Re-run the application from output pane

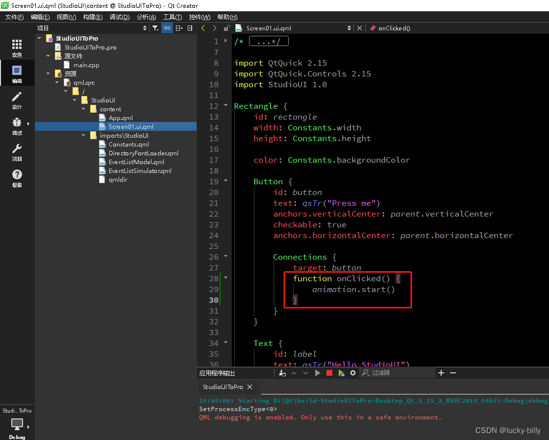(318, 373)
